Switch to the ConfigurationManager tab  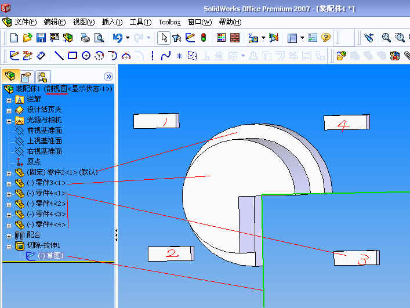[x=42, y=77]
